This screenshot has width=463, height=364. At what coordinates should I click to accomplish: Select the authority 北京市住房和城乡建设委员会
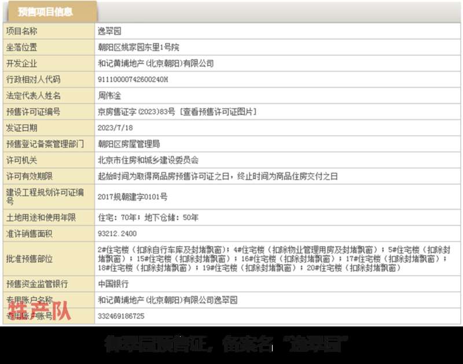tap(148, 160)
